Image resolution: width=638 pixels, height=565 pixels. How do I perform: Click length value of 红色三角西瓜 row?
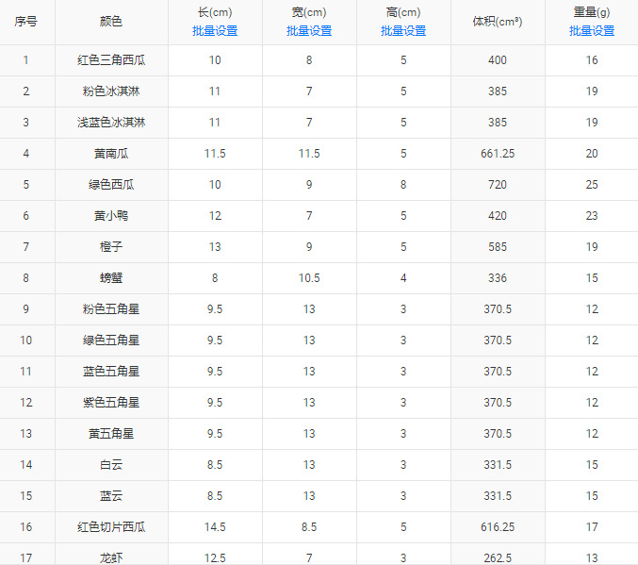pos(215,60)
